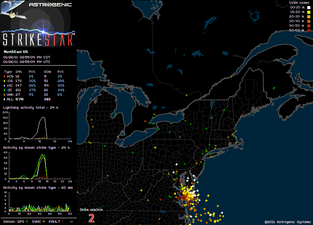Click the "ALL" totals row label

(x=10, y=99)
